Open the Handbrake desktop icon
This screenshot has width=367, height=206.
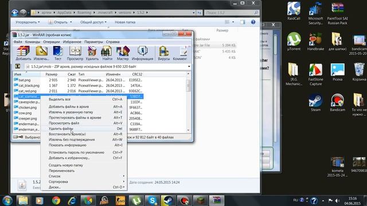(315, 42)
